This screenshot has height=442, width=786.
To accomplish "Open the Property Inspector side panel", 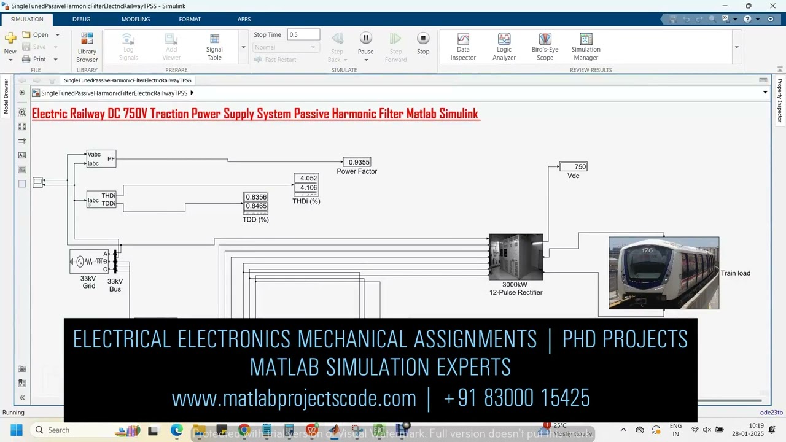I will pos(780,101).
